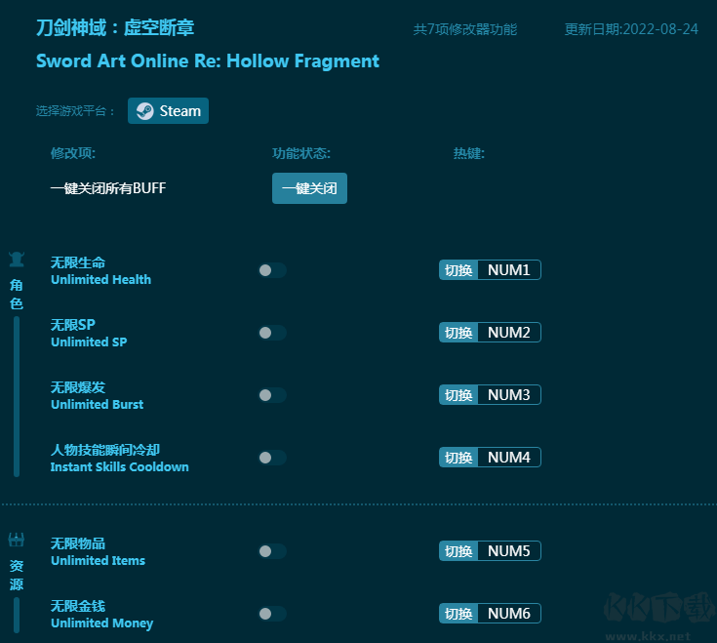Click the NUM4 hotkey field
This screenshot has height=643, width=717.
(x=508, y=458)
